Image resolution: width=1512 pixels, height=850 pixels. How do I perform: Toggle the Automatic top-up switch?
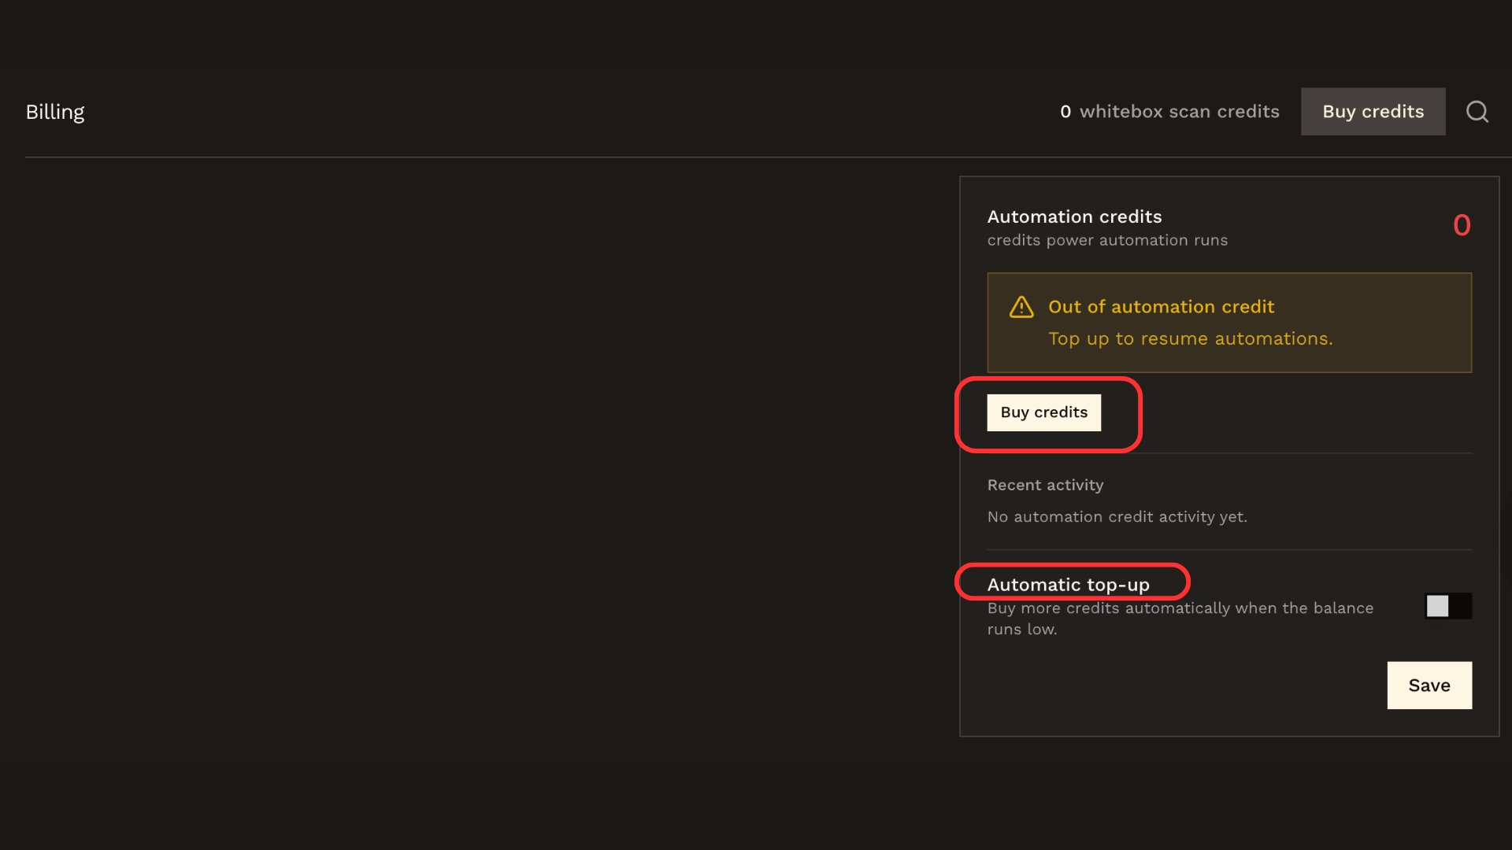pyautogui.click(x=1447, y=606)
